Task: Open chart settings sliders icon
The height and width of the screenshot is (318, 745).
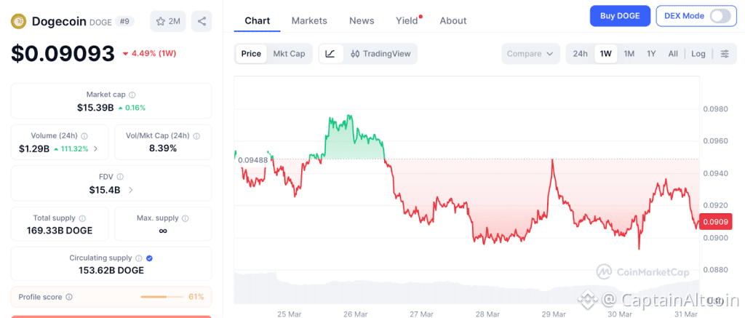Action: point(725,54)
